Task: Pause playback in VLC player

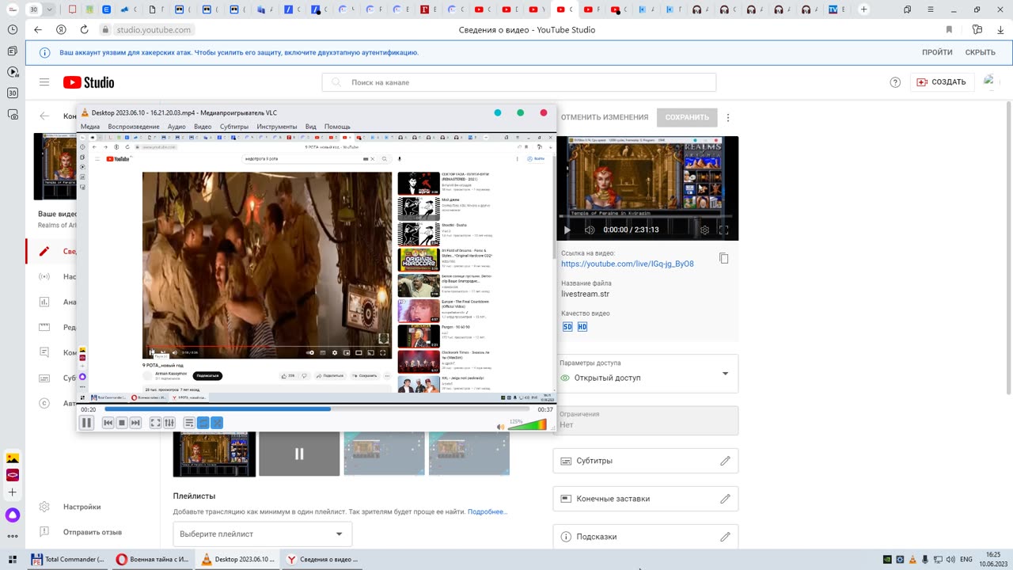Action: [87, 423]
